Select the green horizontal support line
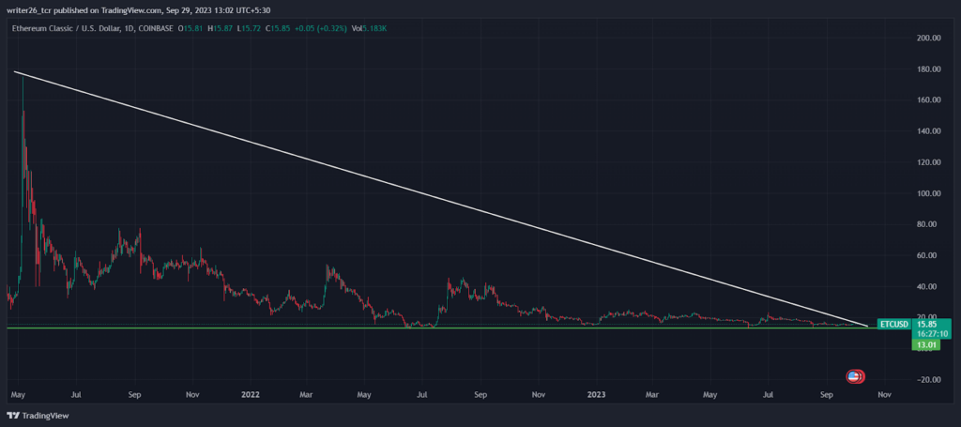961x427 pixels. [441, 328]
